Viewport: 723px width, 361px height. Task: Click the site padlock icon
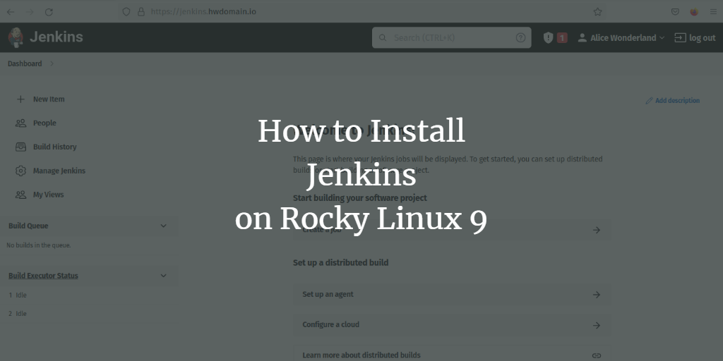(141, 12)
